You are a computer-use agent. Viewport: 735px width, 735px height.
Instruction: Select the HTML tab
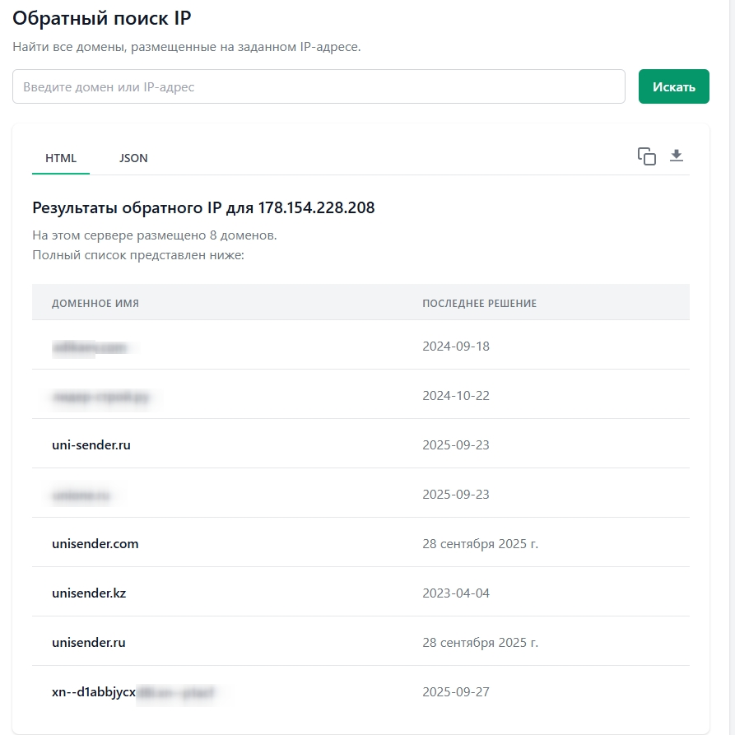pos(61,158)
